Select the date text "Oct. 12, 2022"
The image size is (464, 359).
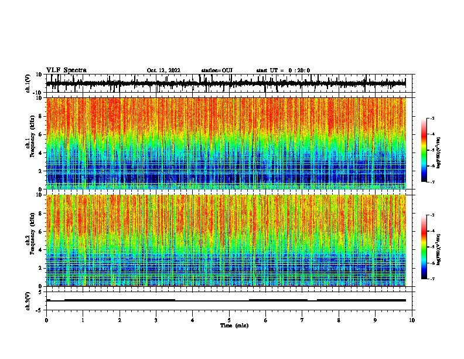[x=163, y=70]
